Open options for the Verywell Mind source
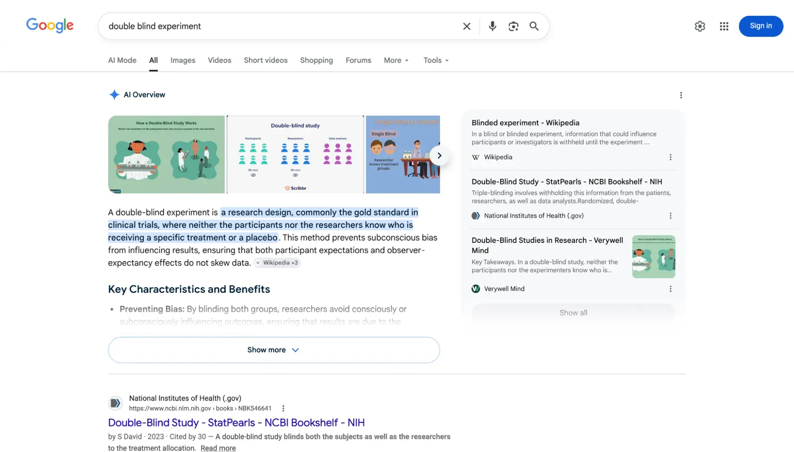 pyautogui.click(x=670, y=289)
